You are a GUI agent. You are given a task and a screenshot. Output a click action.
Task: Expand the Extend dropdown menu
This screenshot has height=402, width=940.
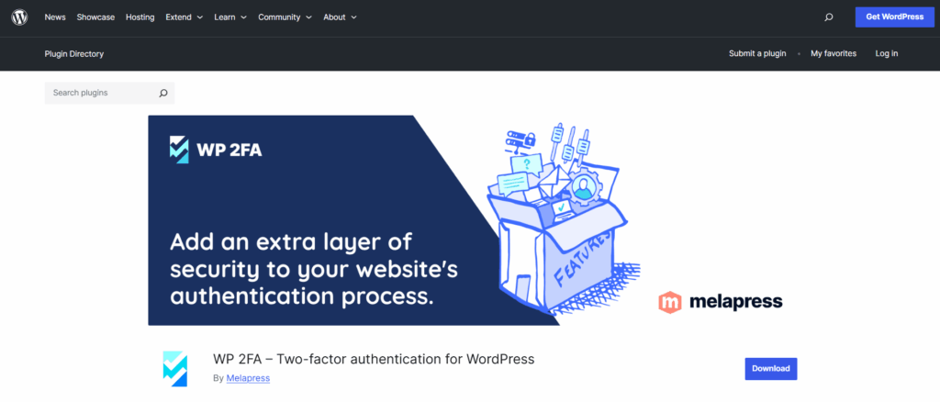pos(184,17)
